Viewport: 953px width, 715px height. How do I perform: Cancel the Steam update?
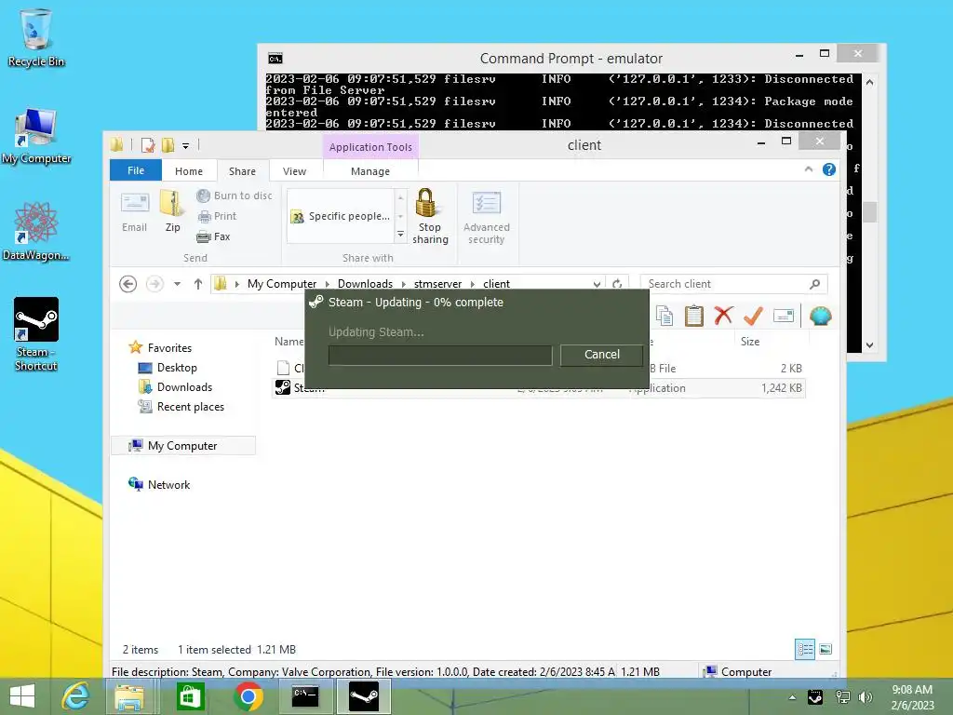pyautogui.click(x=602, y=355)
